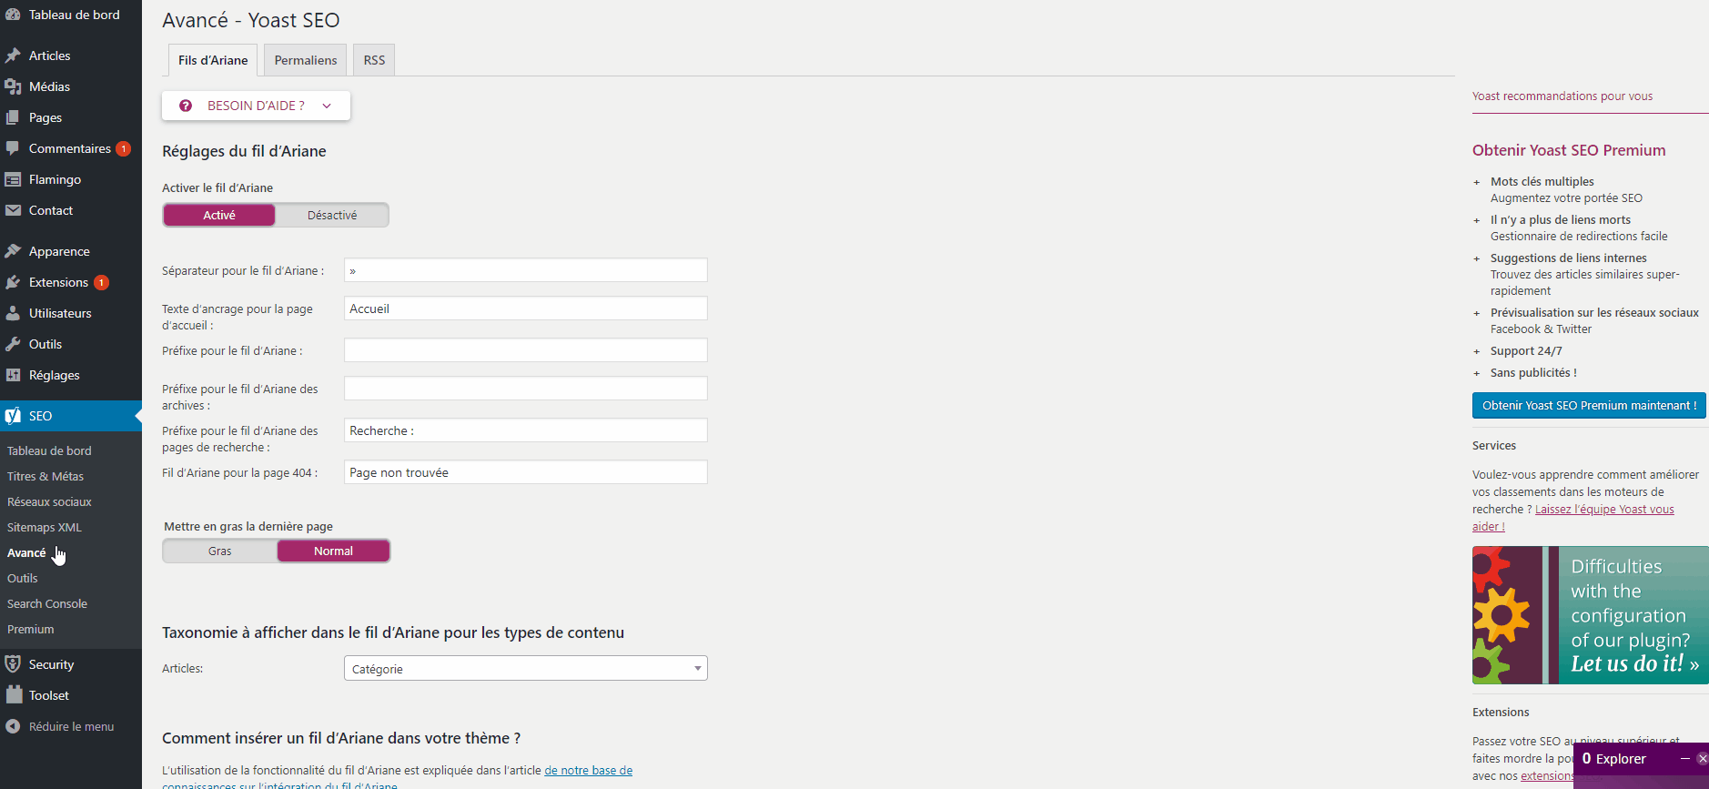Click the Apparence paintbrush icon

[13, 251]
